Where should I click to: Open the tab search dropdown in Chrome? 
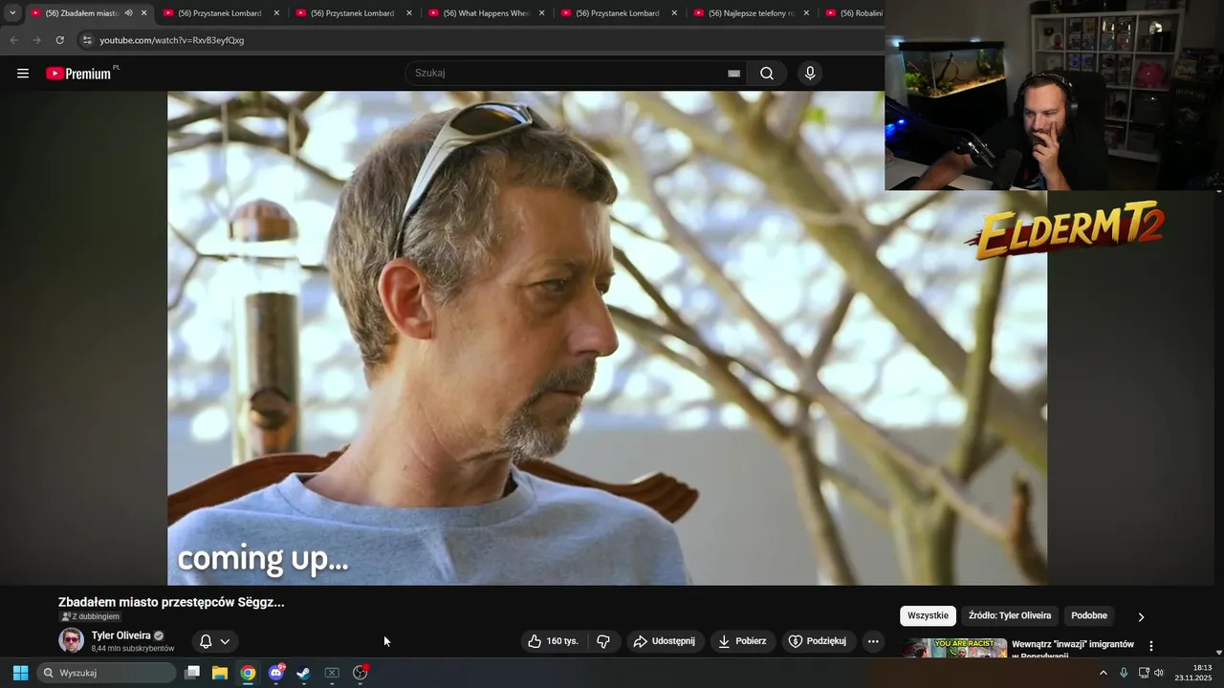point(12,13)
